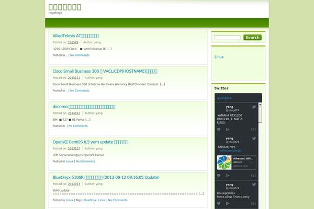Open the Cisco Small Business 300 post title
This screenshot has height=209, width=314.
(105, 71)
